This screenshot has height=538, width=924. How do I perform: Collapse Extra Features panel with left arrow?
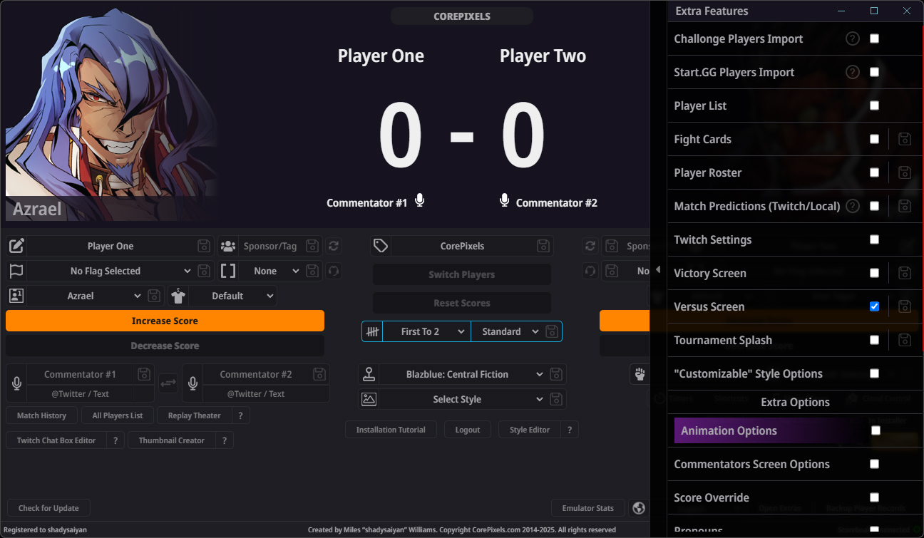click(657, 269)
